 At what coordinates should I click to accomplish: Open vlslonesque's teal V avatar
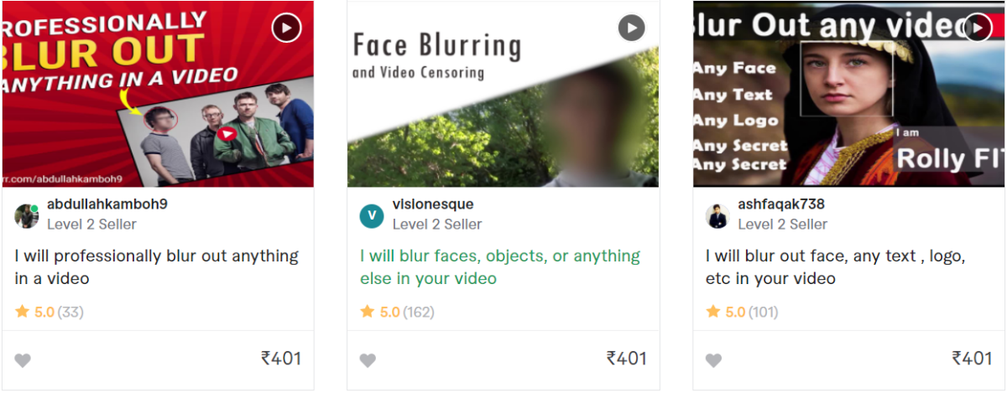click(x=372, y=216)
